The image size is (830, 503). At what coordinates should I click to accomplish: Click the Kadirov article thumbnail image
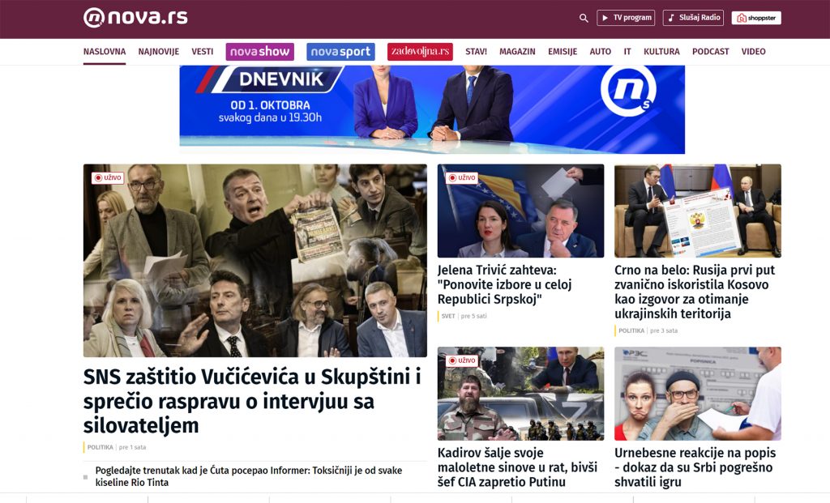520,394
